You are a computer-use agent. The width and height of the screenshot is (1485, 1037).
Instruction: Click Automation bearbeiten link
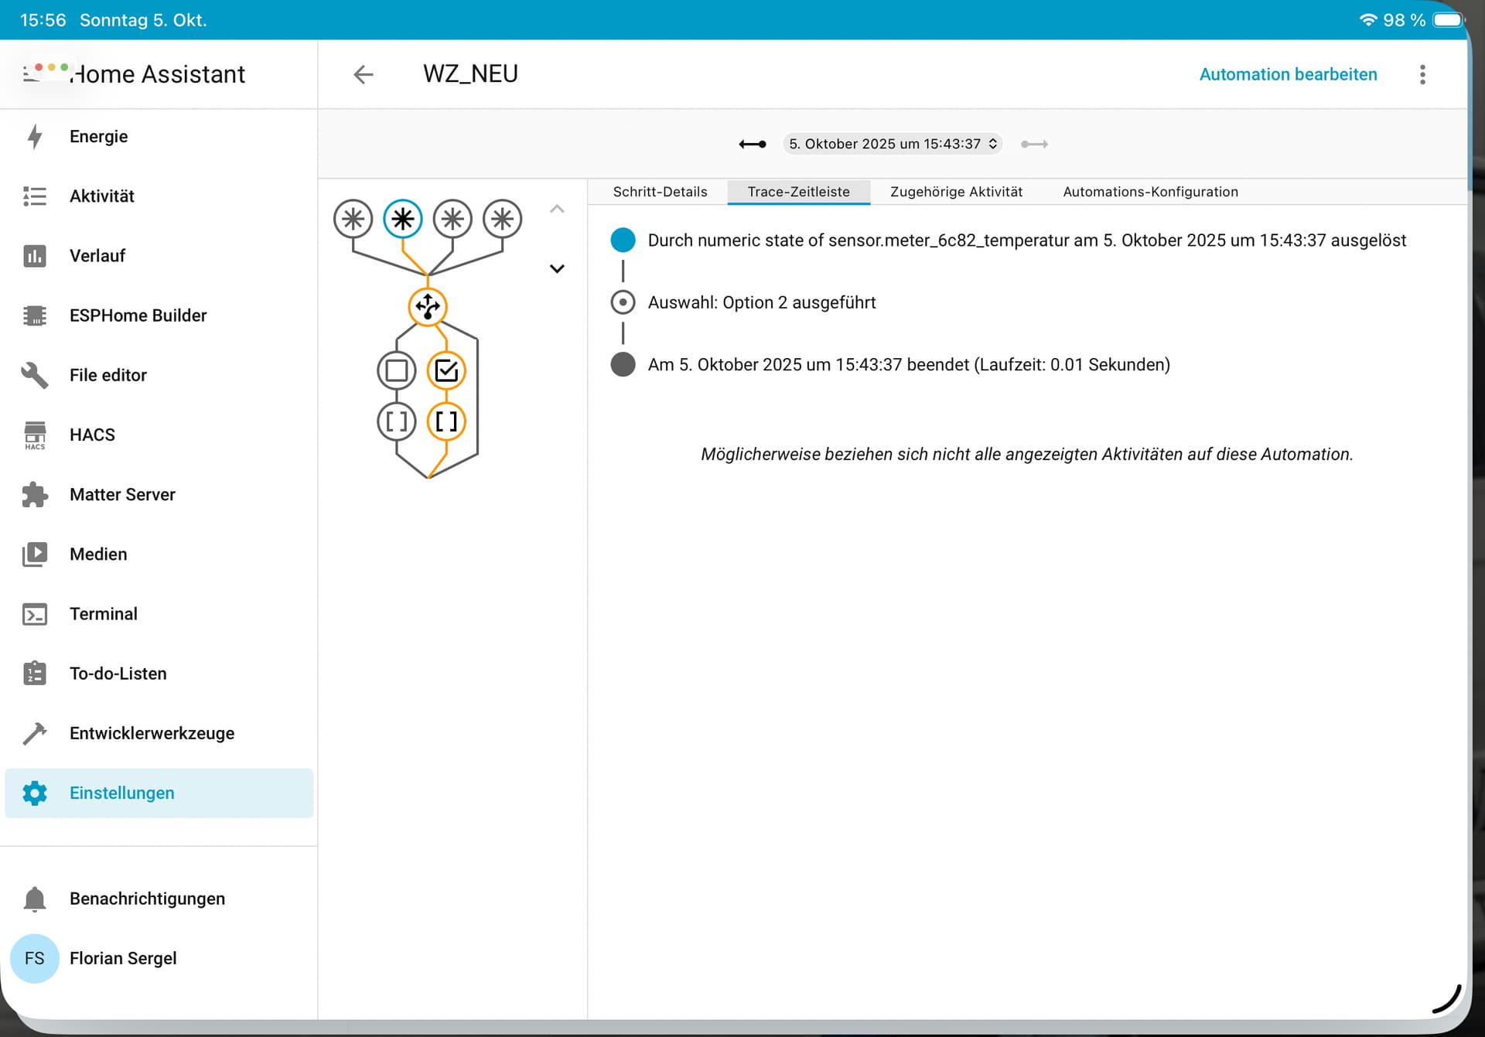1288,74
